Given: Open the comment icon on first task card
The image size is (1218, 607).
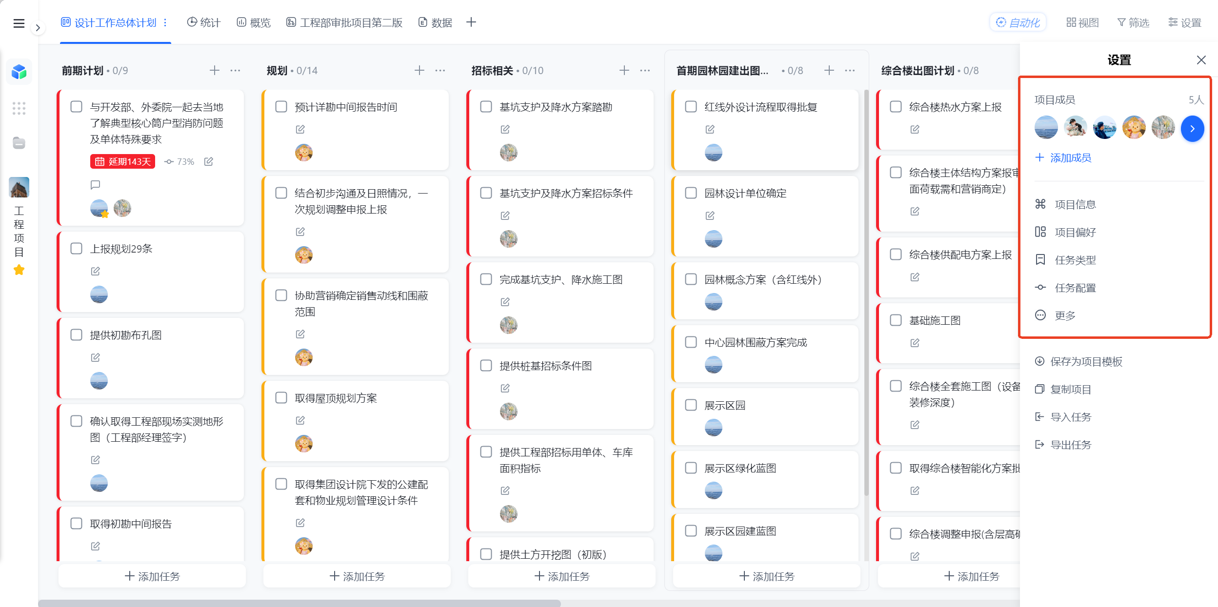Looking at the screenshot, I should click(95, 185).
